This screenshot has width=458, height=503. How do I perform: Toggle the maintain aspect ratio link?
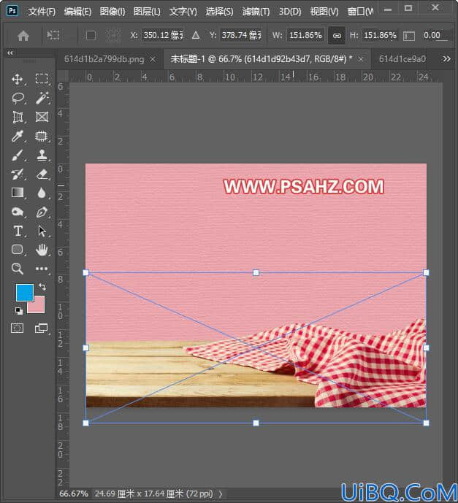337,36
